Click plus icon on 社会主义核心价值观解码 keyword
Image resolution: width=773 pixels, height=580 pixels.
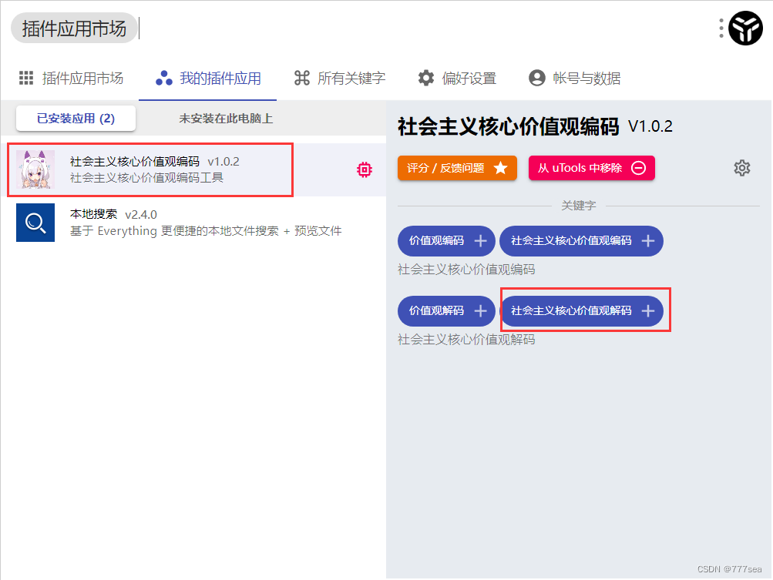click(648, 311)
